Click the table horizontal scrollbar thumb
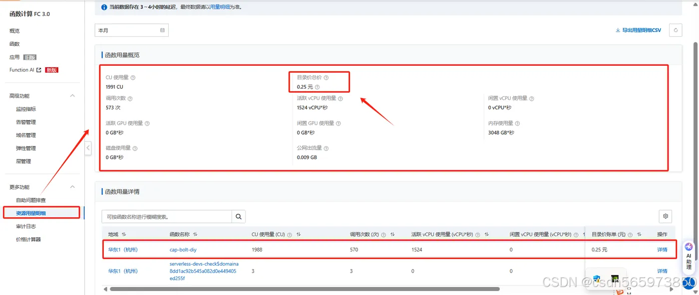Viewport: 699px width, 295px height. tap(305, 289)
